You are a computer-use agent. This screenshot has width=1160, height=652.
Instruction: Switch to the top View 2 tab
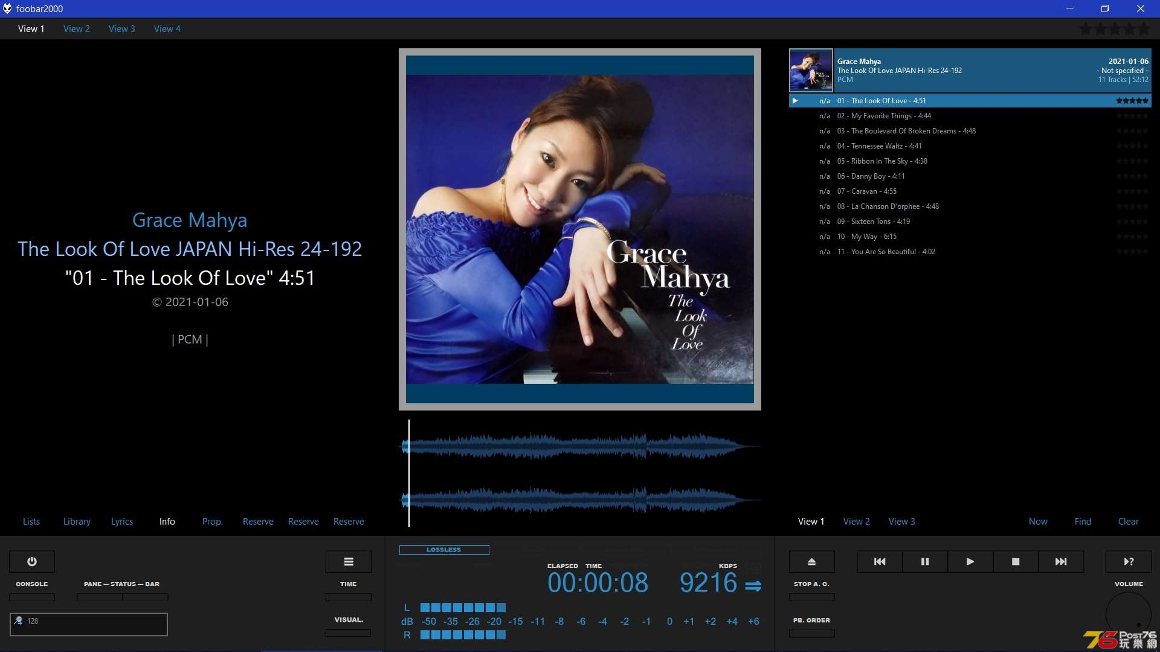click(77, 28)
